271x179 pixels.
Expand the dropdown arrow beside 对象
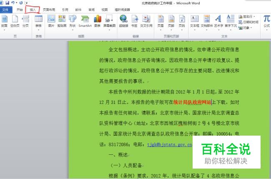click(x=251, y=28)
